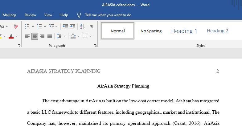Open the borders dropdown arrow

coord(91,36)
